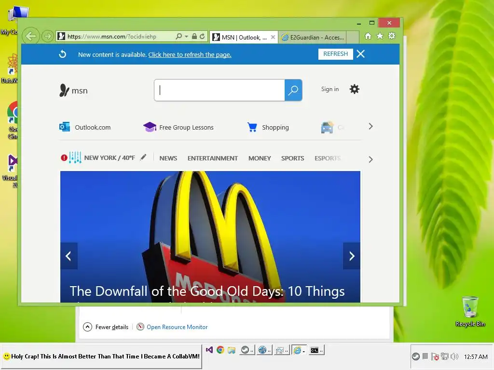This screenshot has height=370, width=494.
Task: Open the Outlook.com shortcut
Action: coord(85,127)
